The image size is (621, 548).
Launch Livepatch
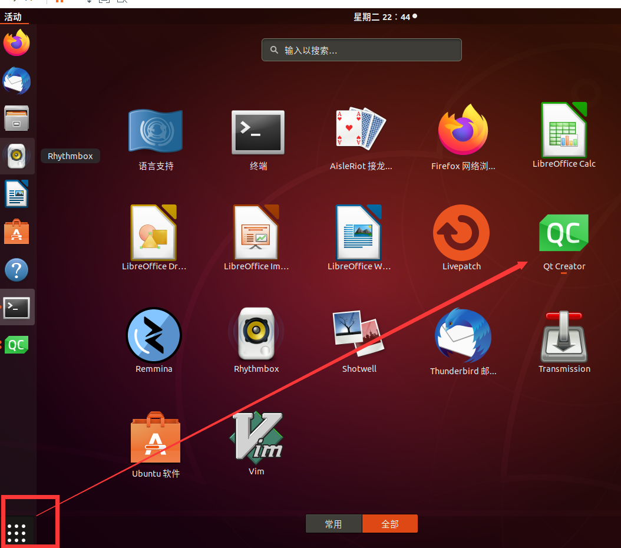[461, 233]
